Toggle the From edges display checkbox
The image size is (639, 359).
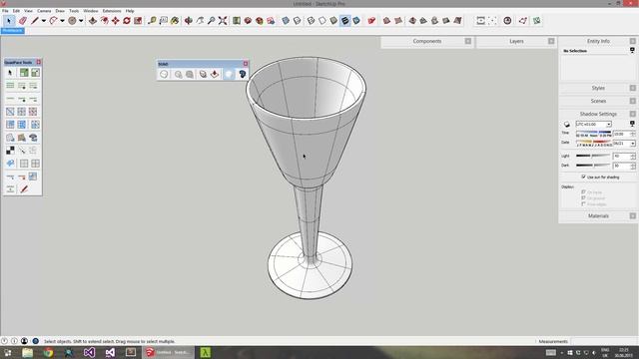(x=583, y=203)
